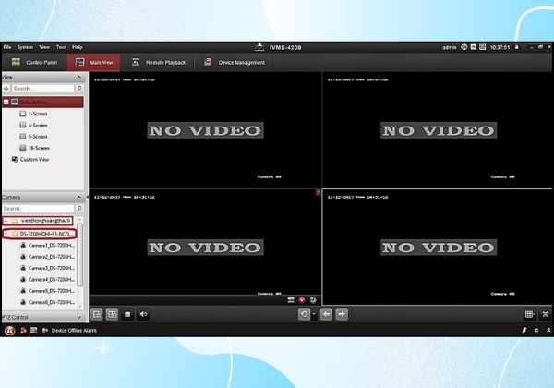Select the vienthonghoangthach folder
The height and width of the screenshot is (388, 554).
pyautogui.click(x=41, y=221)
